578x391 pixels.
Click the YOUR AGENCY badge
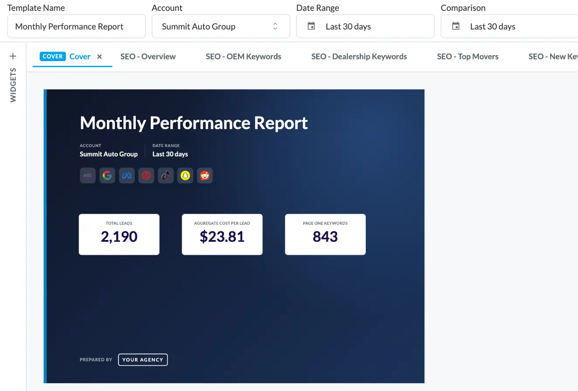click(x=143, y=360)
